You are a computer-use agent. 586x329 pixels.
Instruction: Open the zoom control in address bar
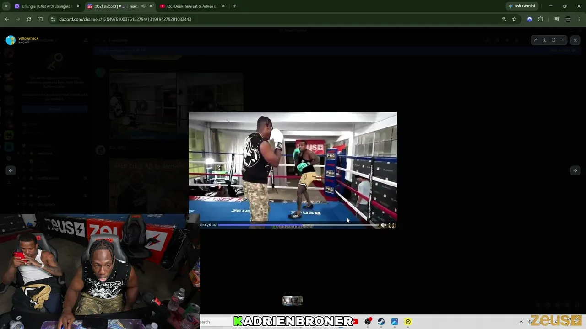504,19
